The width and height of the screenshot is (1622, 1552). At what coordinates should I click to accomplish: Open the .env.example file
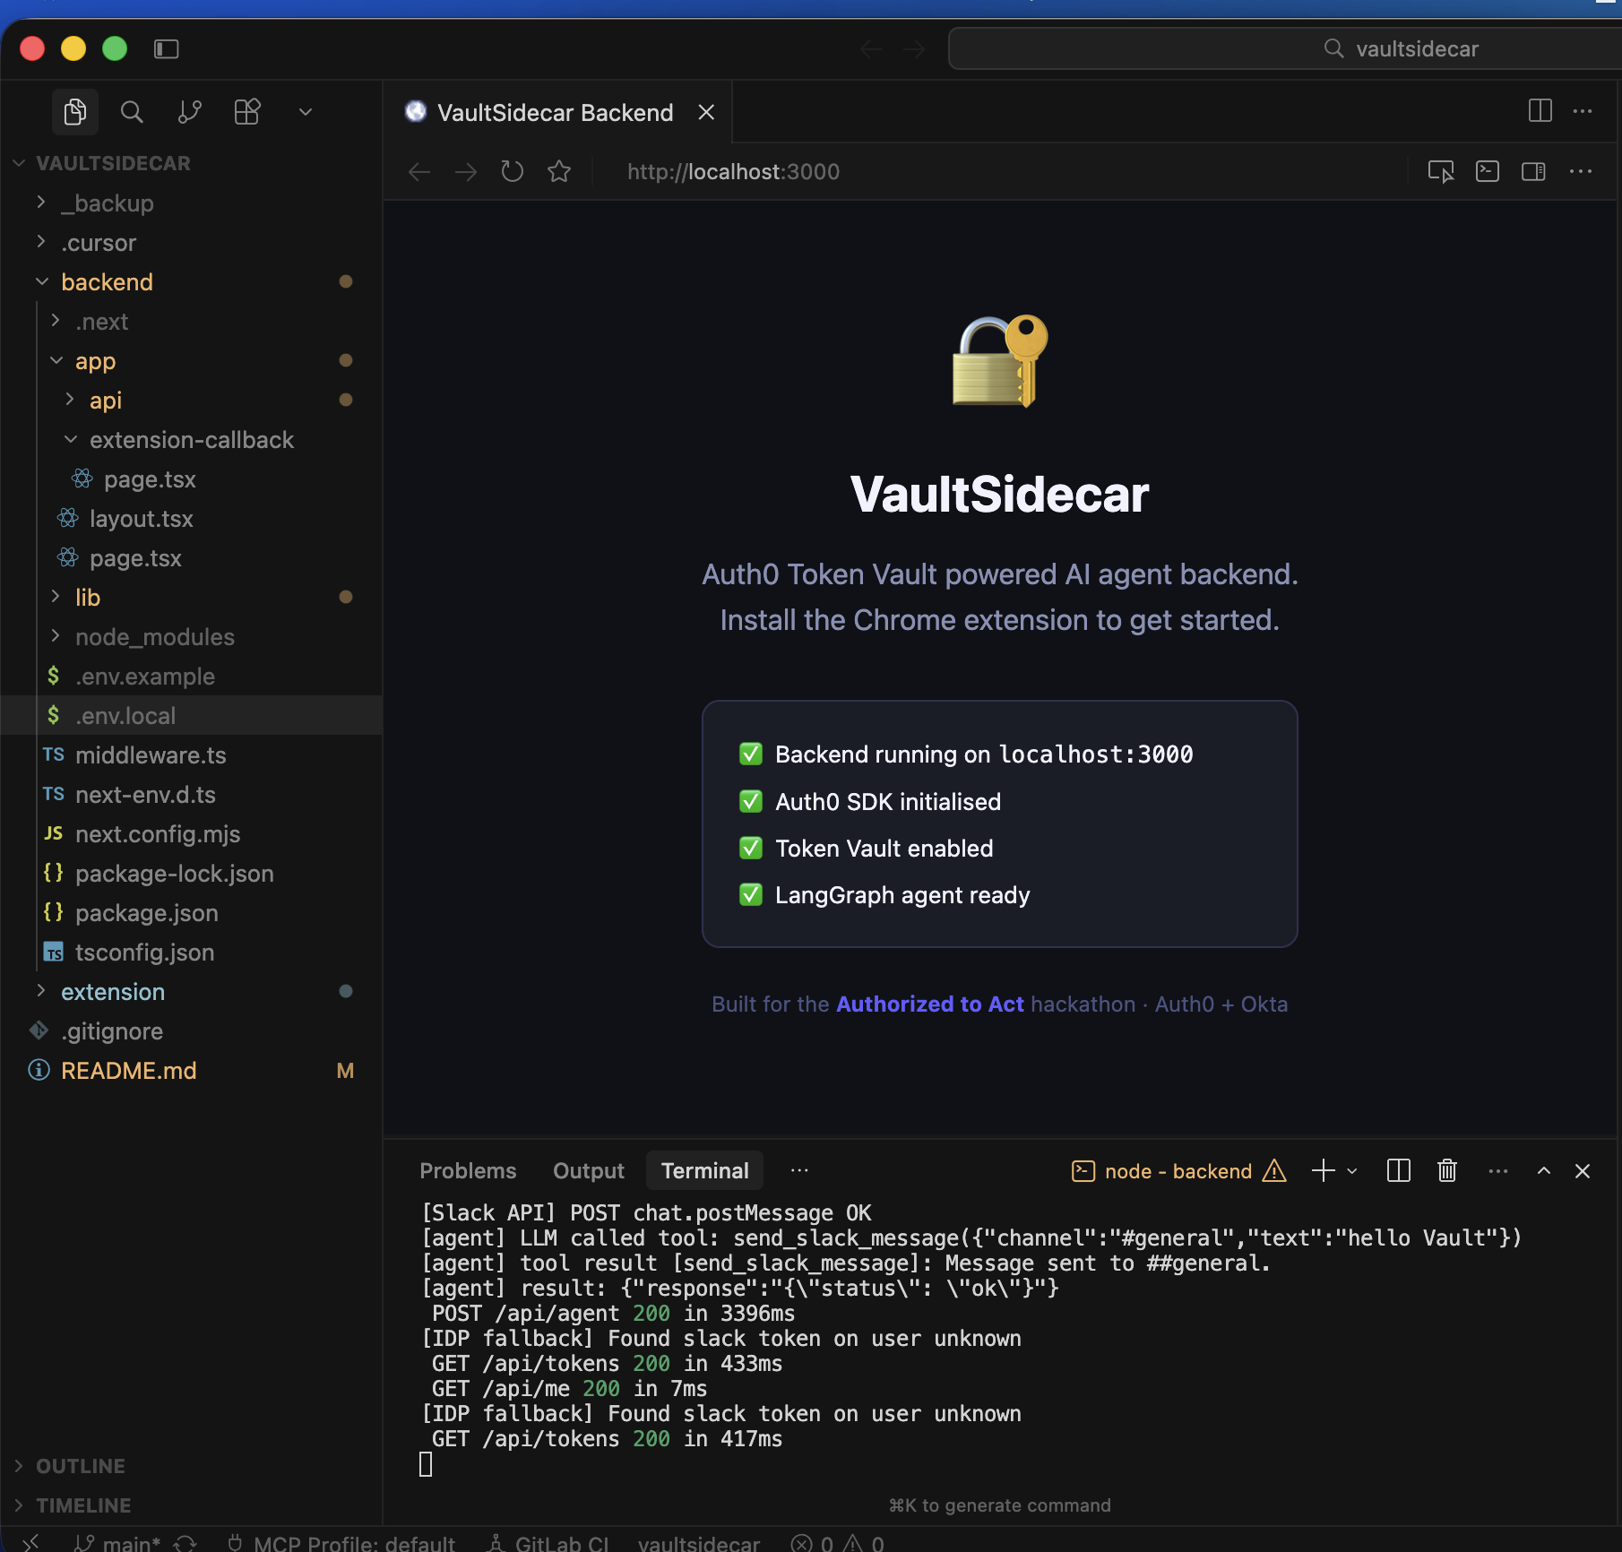(x=192, y=677)
